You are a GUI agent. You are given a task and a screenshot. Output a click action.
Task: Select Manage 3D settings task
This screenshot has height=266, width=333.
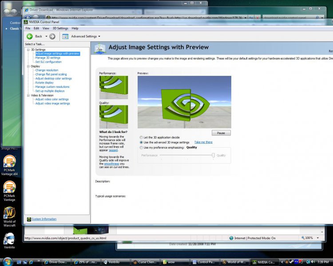[48, 58]
